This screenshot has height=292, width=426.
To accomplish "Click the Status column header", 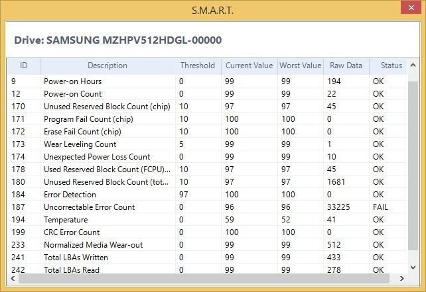I will [x=391, y=66].
